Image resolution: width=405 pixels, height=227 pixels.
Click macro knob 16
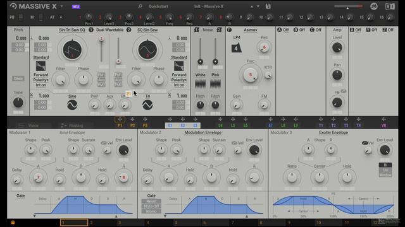390,17
